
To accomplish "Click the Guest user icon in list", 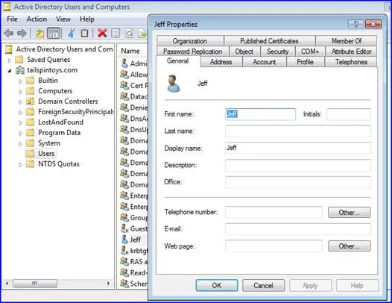I will (x=124, y=228).
